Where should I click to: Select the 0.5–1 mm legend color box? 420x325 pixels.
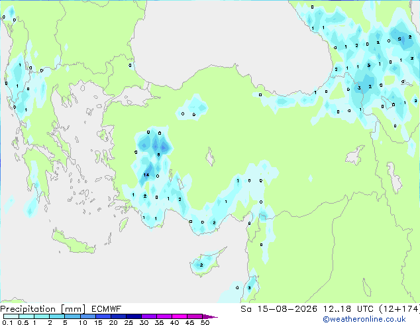[x=26, y=316]
